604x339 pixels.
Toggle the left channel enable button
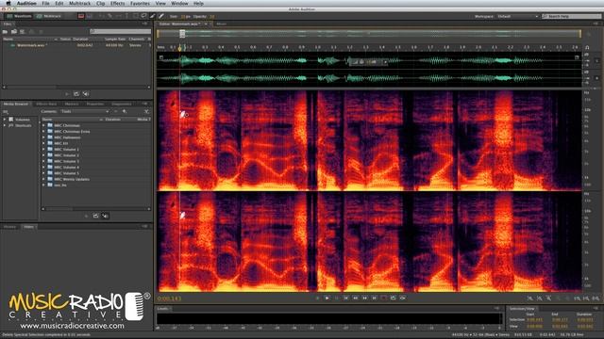point(597,60)
